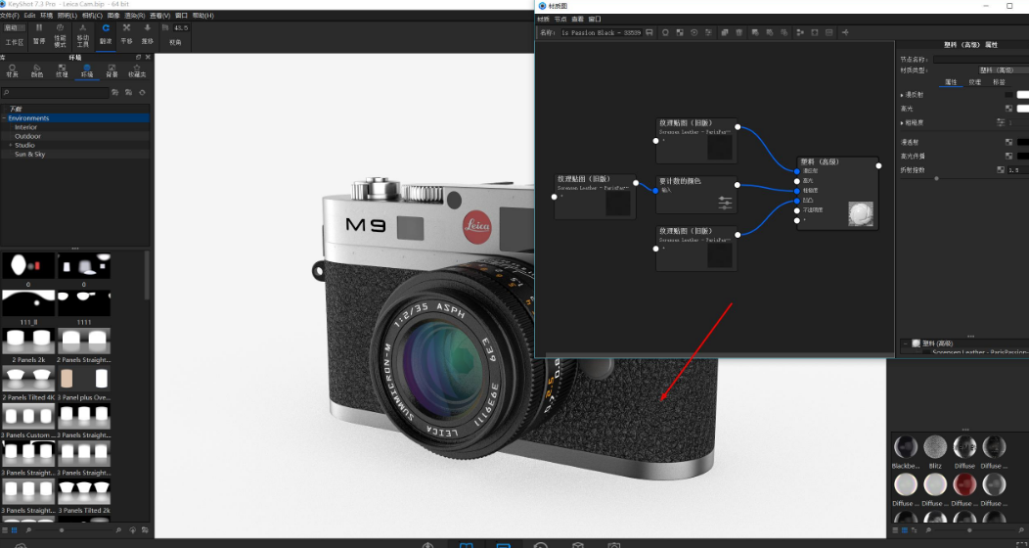Click the save material icon beside name field
This screenshot has width=1029, height=548.
click(649, 32)
